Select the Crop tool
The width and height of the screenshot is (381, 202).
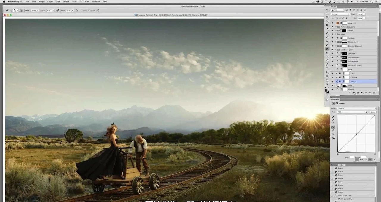tap(327, 25)
